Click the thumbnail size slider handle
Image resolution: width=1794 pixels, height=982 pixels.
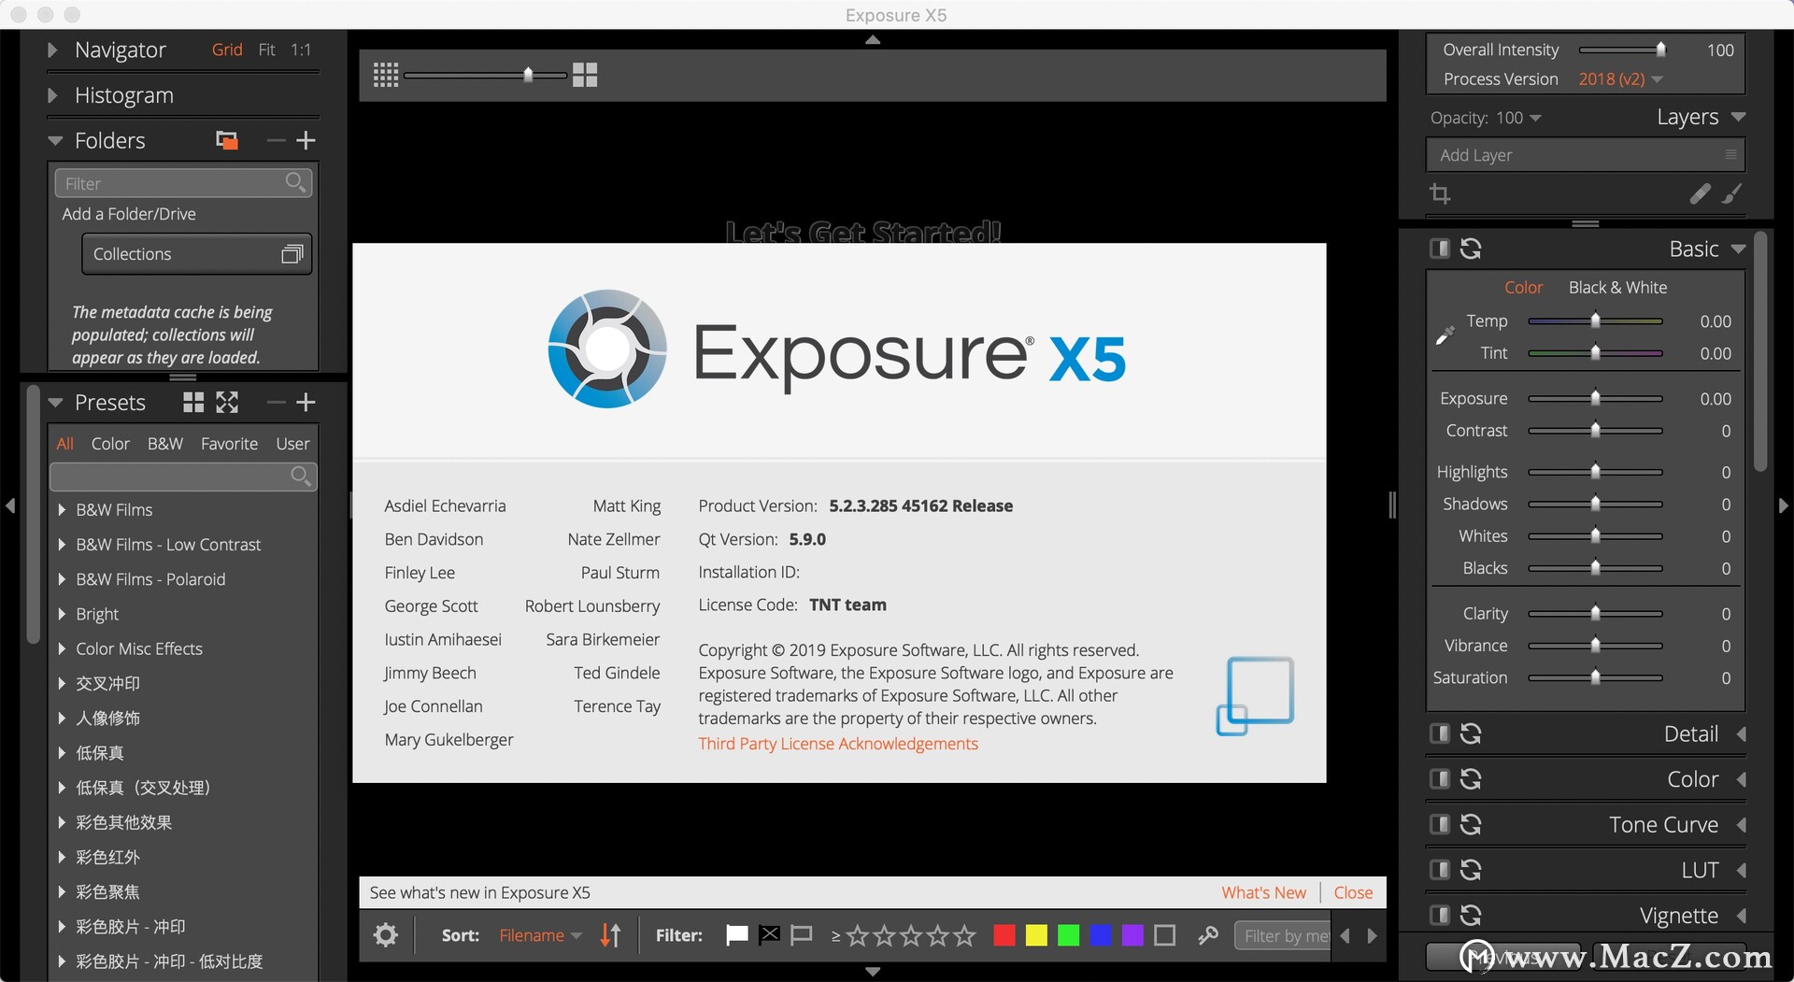tap(528, 75)
